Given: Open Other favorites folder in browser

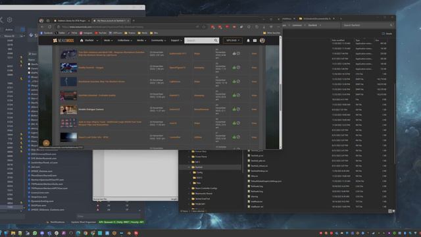Looking at the screenshot, I should (x=272, y=33).
